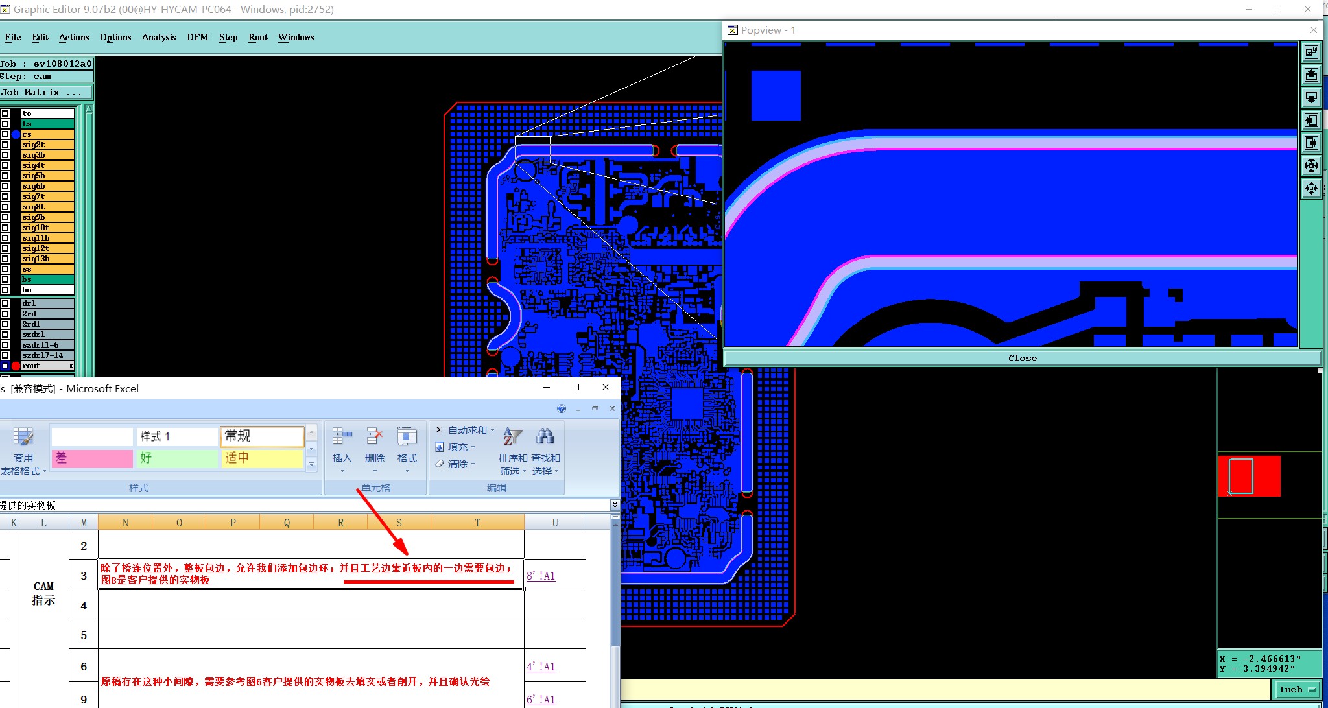Click the pan right icon in Popview
This screenshot has width=1328, height=708.
(x=1311, y=143)
